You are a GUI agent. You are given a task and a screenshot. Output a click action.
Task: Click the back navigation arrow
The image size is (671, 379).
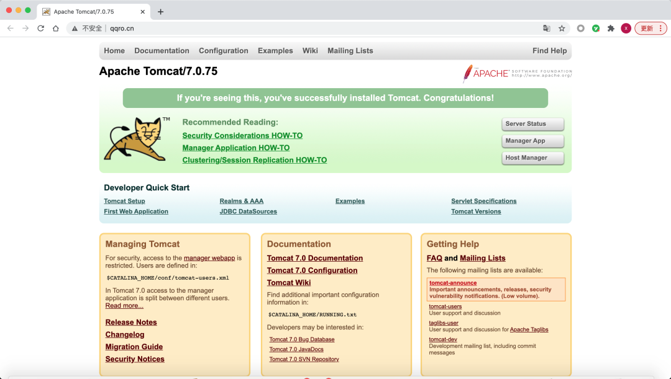[x=11, y=28]
